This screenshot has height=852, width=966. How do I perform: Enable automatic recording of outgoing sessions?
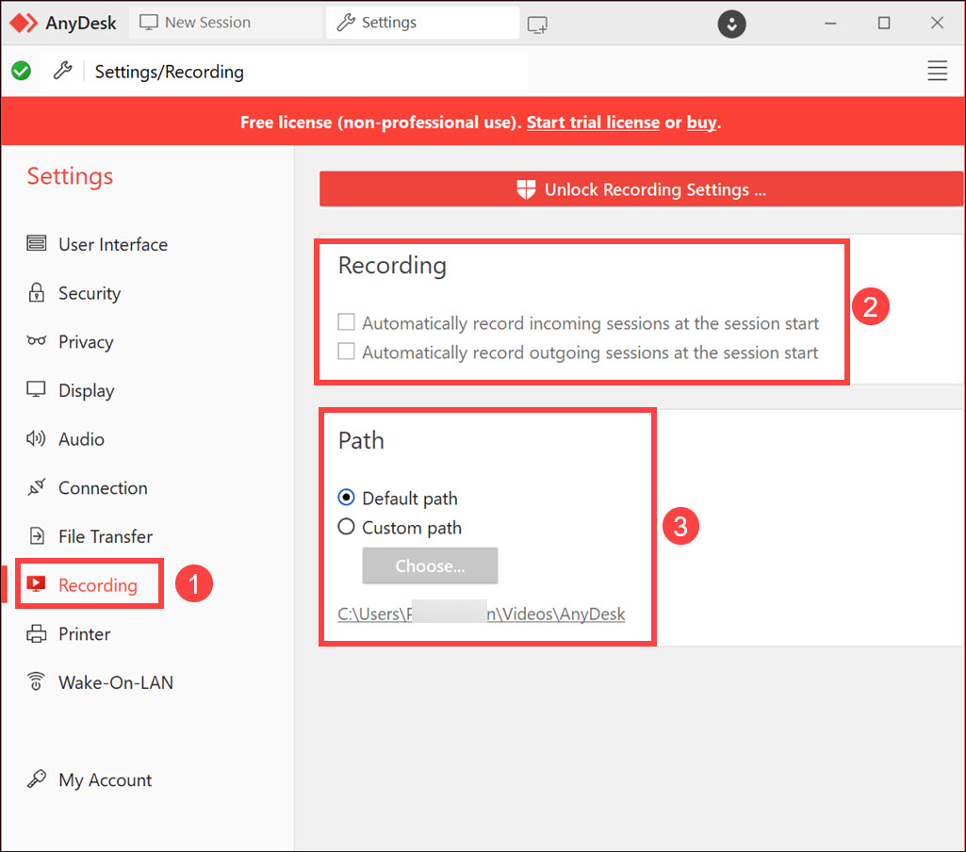(347, 352)
